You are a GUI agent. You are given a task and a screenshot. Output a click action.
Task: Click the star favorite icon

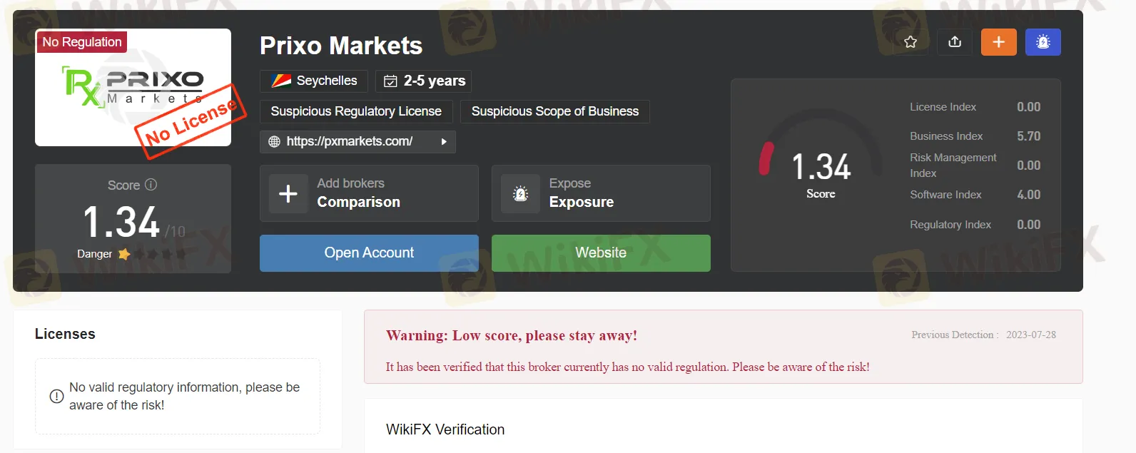point(911,42)
